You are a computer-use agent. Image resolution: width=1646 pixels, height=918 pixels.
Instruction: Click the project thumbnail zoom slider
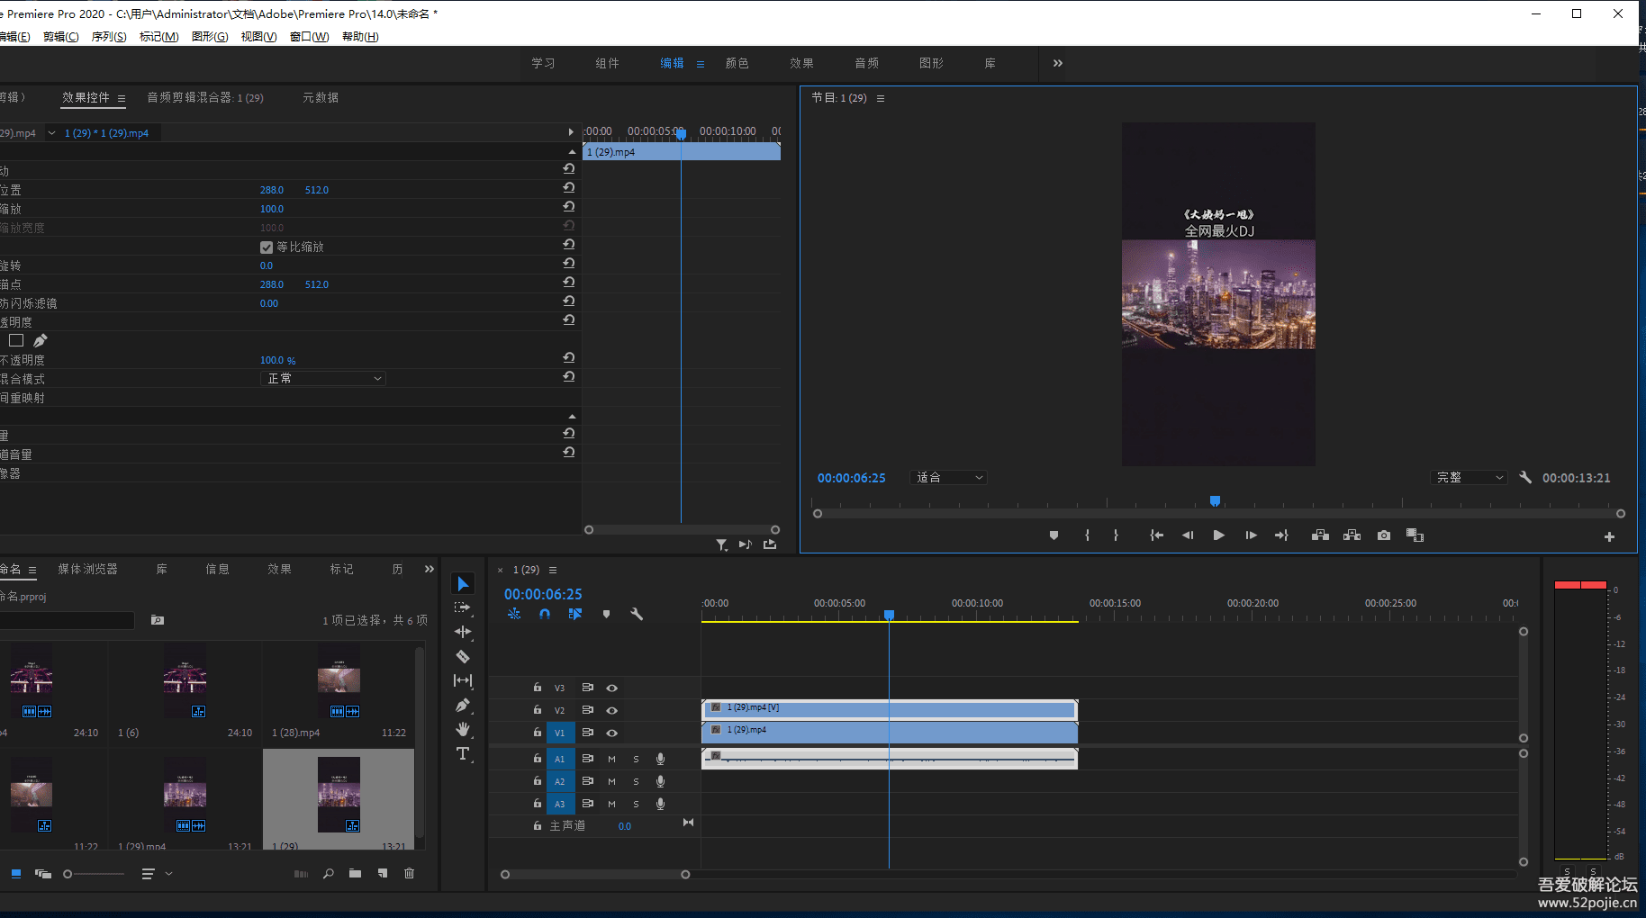coord(95,874)
